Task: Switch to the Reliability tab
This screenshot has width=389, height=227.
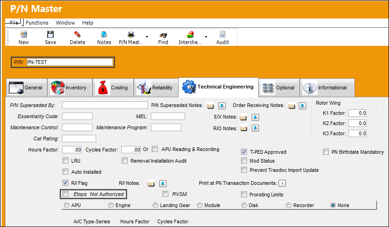Action: tap(156, 88)
